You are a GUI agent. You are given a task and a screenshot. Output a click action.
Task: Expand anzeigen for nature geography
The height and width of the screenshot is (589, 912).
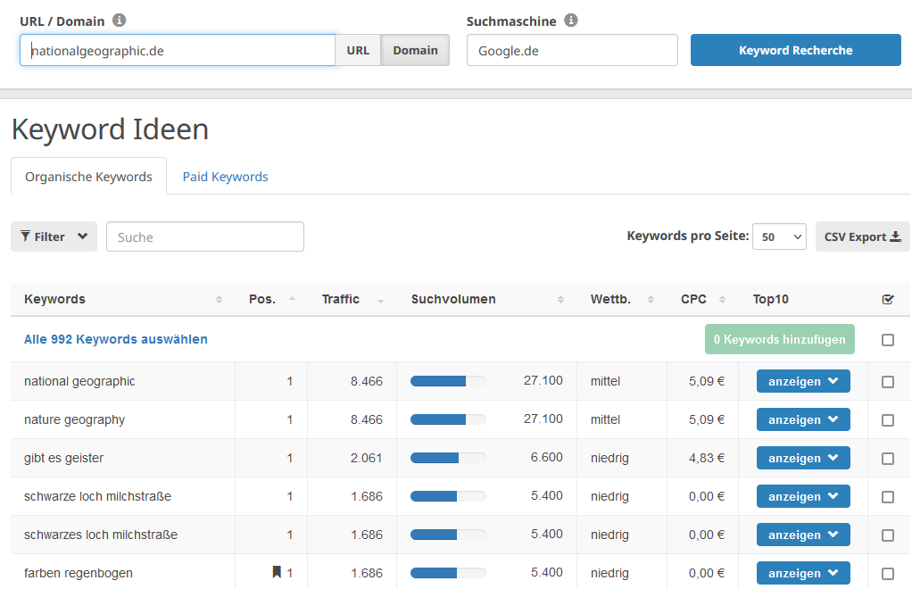pyautogui.click(x=803, y=419)
